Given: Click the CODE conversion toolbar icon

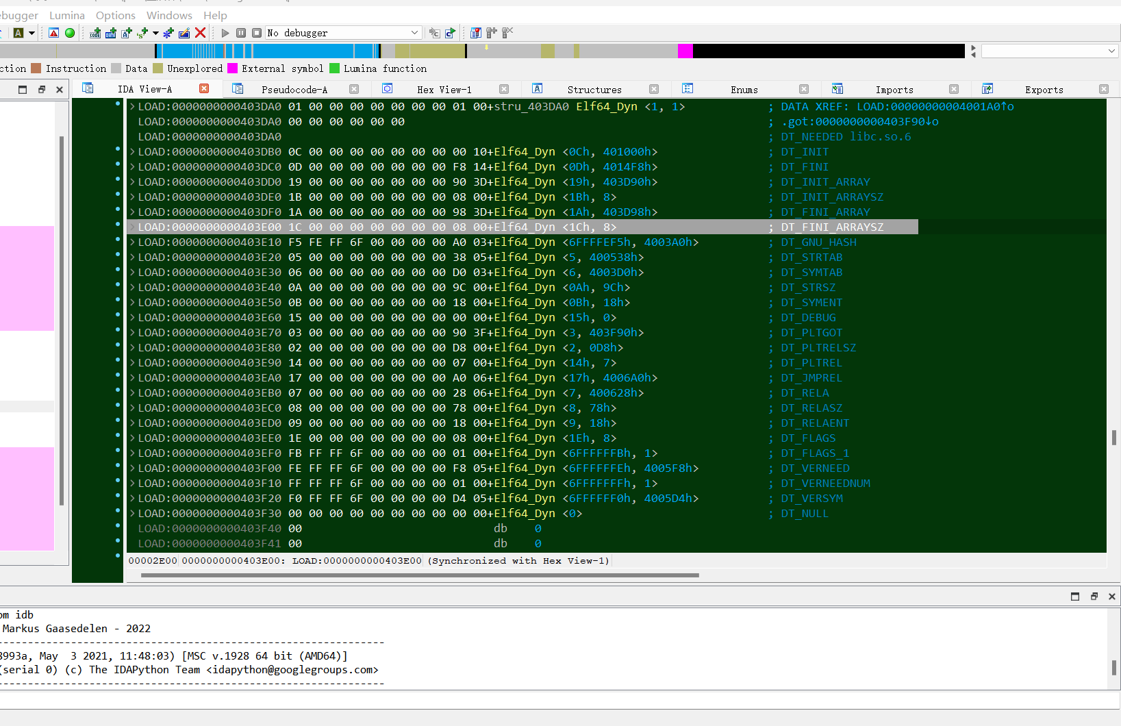Looking at the screenshot, I should 95,33.
